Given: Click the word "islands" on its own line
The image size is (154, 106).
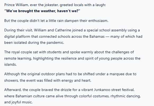Looking at the screenshot, I should [10, 65].
